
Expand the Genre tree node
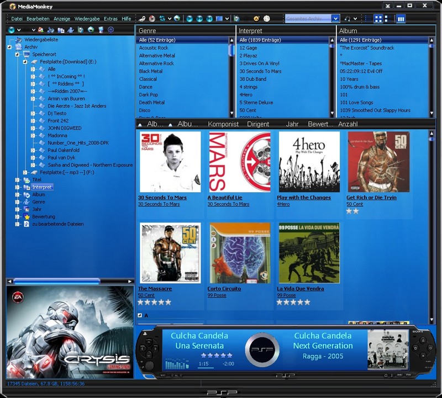click(x=17, y=202)
